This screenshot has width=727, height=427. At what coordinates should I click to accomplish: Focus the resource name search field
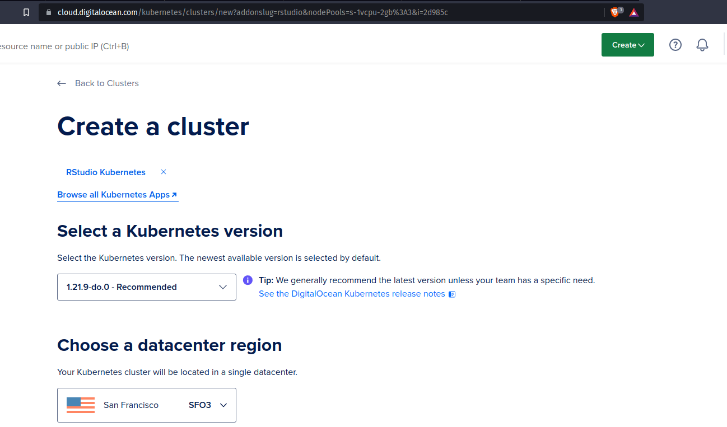pyautogui.click(x=64, y=46)
